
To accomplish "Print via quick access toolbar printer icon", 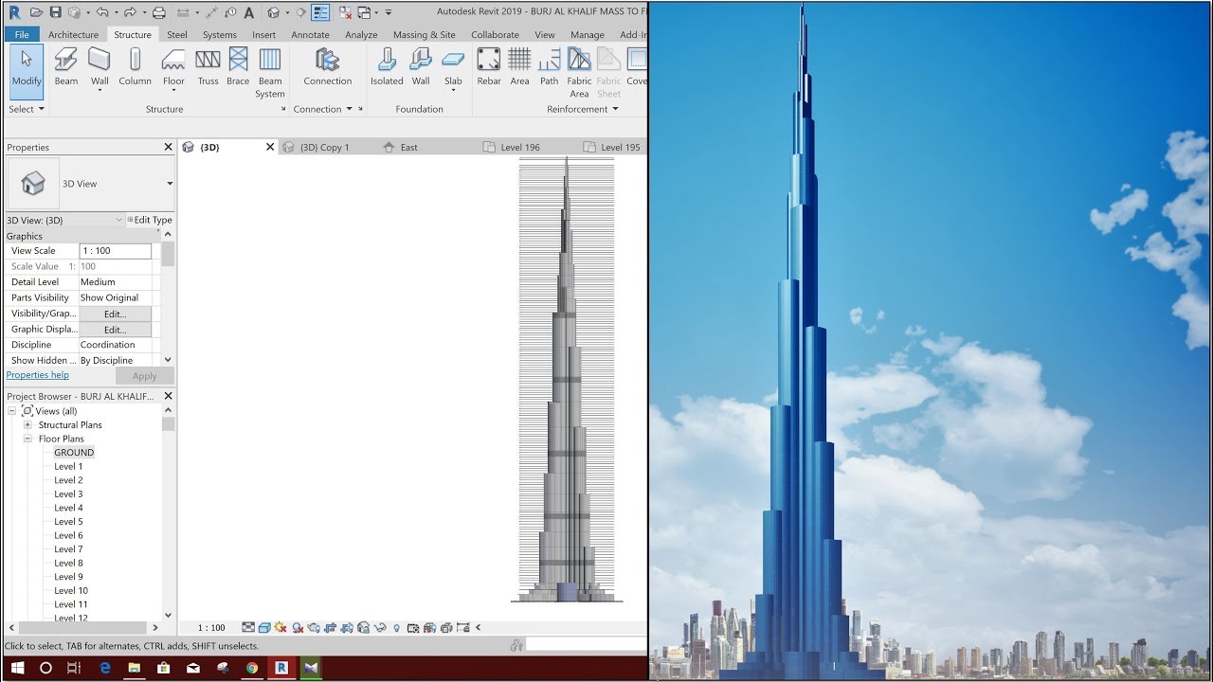I will (158, 12).
